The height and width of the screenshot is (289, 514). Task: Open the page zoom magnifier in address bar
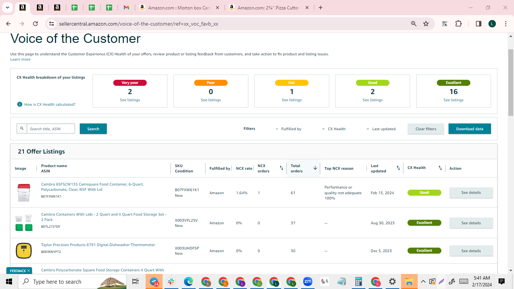point(414,24)
